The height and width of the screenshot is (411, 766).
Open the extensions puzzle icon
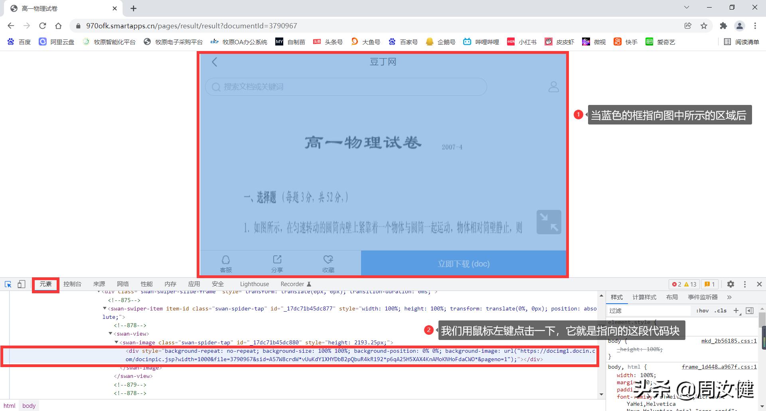pos(723,26)
